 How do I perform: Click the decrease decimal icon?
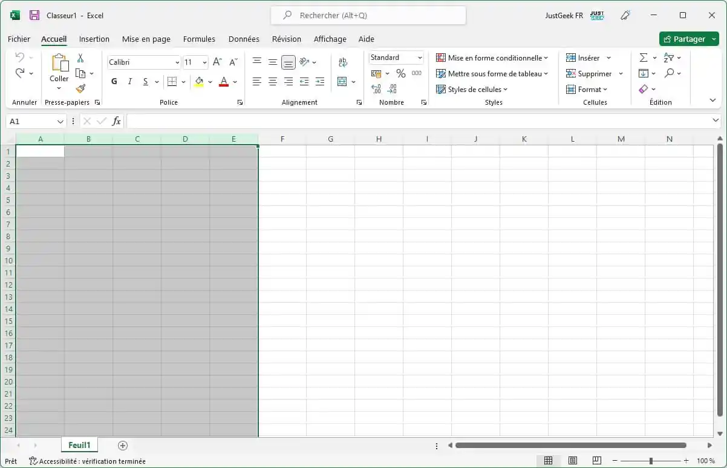coord(392,89)
